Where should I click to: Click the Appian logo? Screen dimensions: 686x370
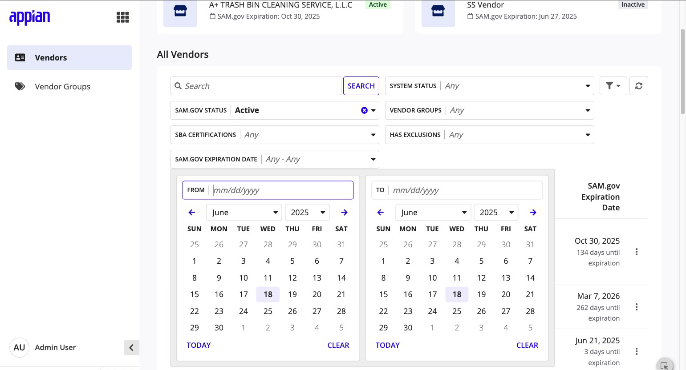(29, 17)
